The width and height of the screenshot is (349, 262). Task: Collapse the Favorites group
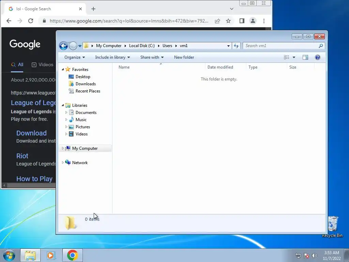coord(63,70)
